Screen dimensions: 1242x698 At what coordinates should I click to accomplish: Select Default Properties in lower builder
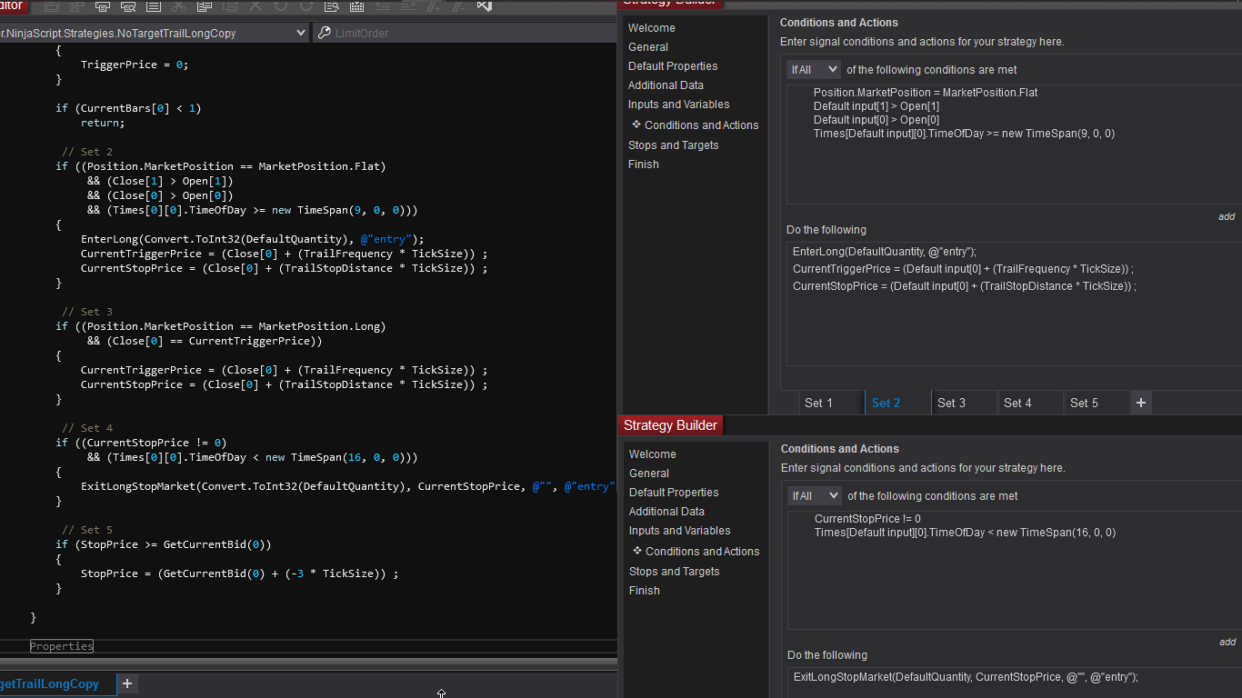point(674,493)
